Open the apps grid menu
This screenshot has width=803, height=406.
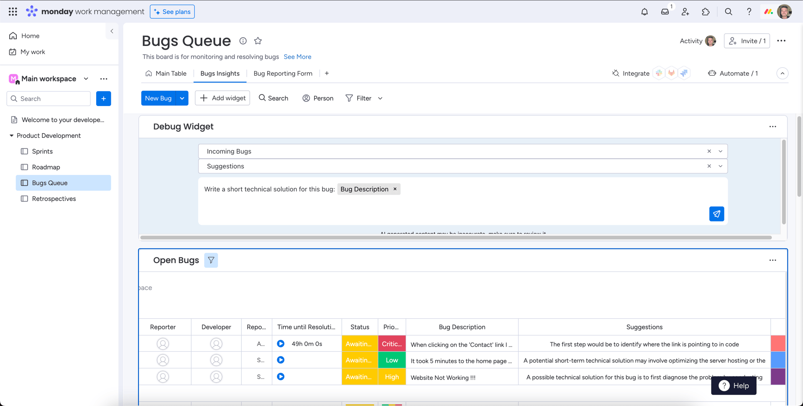(x=13, y=12)
